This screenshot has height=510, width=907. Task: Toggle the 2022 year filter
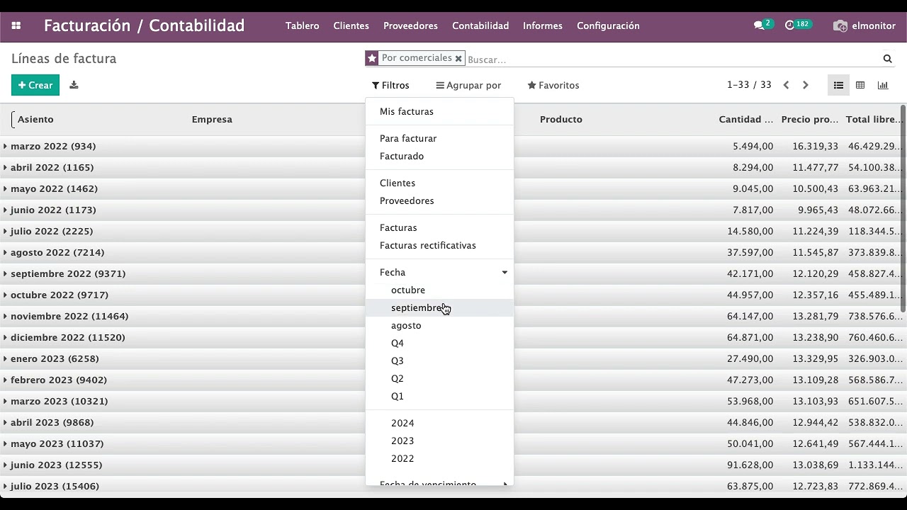point(439,458)
